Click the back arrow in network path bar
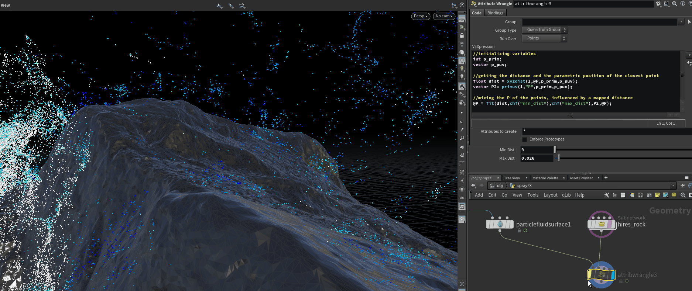The height and width of the screenshot is (291, 692). (474, 186)
